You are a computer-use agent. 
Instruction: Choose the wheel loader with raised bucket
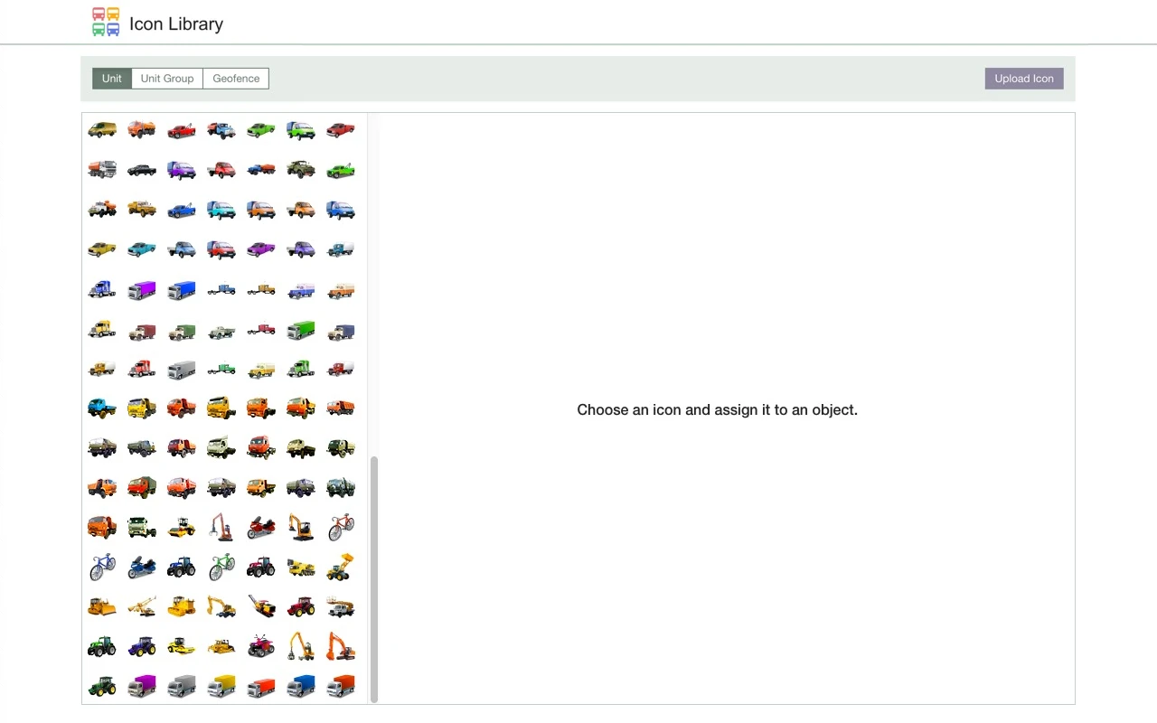click(x=341, y=567)
